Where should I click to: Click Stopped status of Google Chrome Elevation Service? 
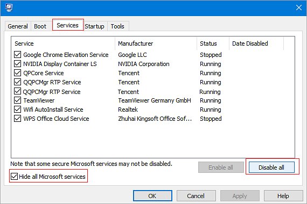(211, 55)
